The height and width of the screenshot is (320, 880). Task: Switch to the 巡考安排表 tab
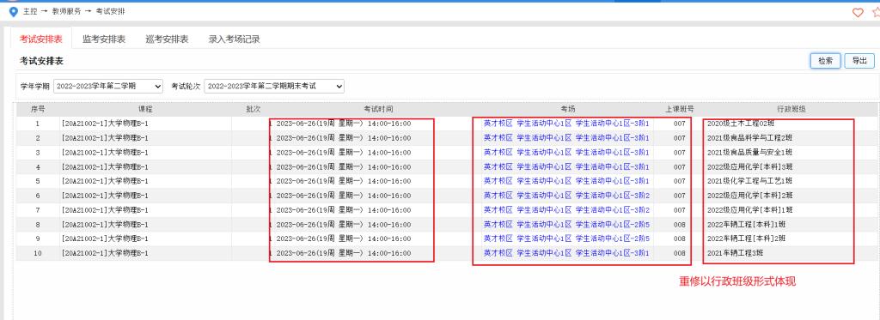click(x=167, y=39)
